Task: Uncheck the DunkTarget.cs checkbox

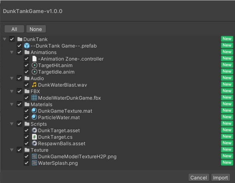Action: [27, 137]
